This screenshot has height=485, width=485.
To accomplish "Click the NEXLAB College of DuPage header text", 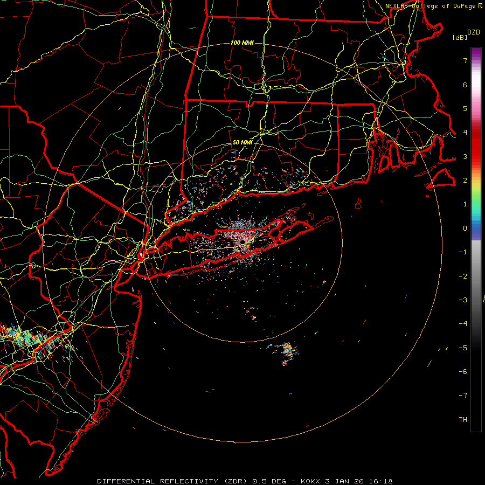I will [x=430, y=6].
